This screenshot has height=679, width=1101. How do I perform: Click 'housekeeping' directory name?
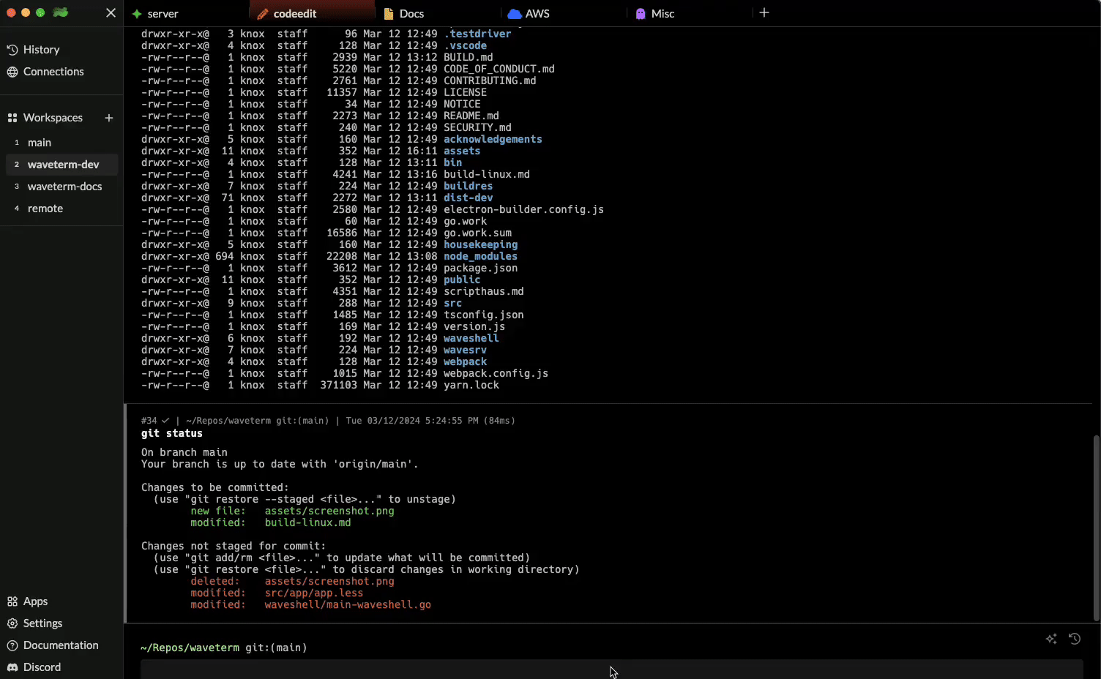click(x=480, y=244)
